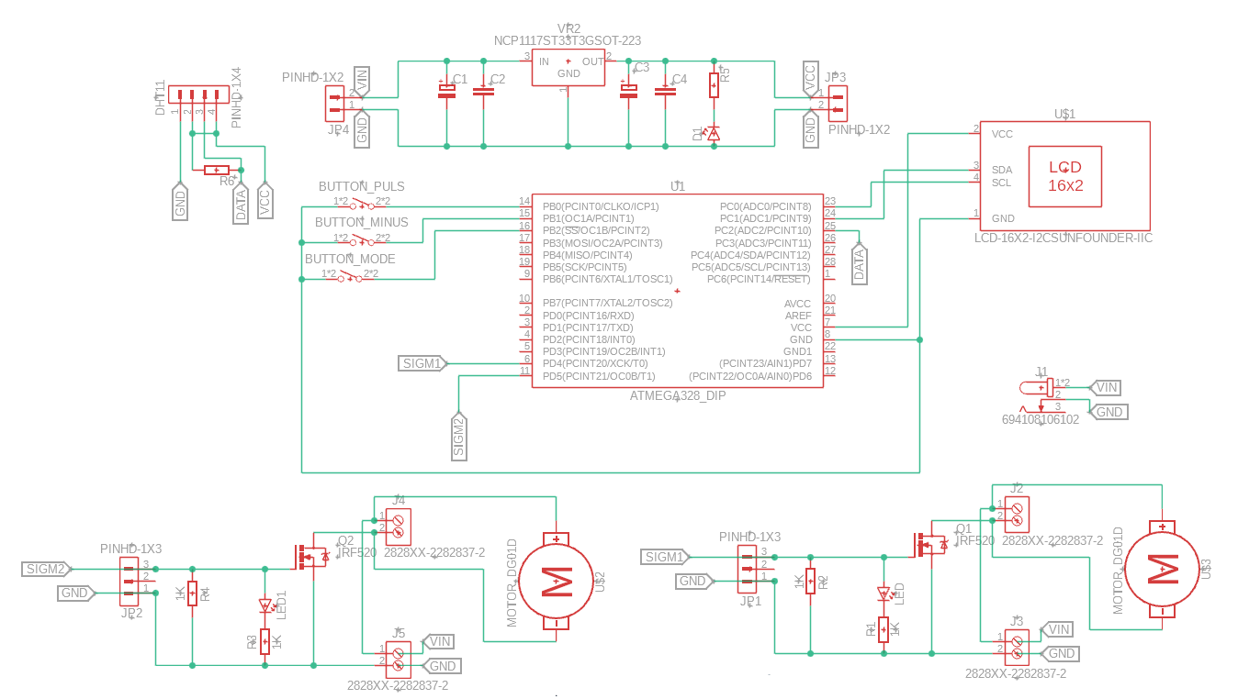Select the J5 screw terminal symbol

(398, 658)
